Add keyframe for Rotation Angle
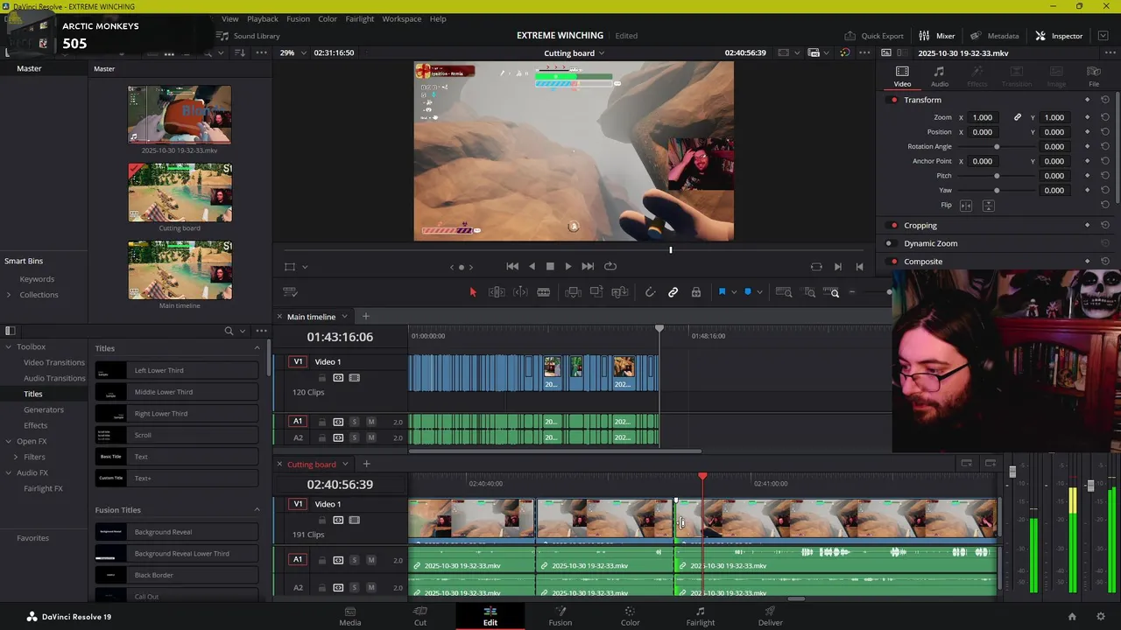The image size is (1121, 630). tap(1088, 146)
